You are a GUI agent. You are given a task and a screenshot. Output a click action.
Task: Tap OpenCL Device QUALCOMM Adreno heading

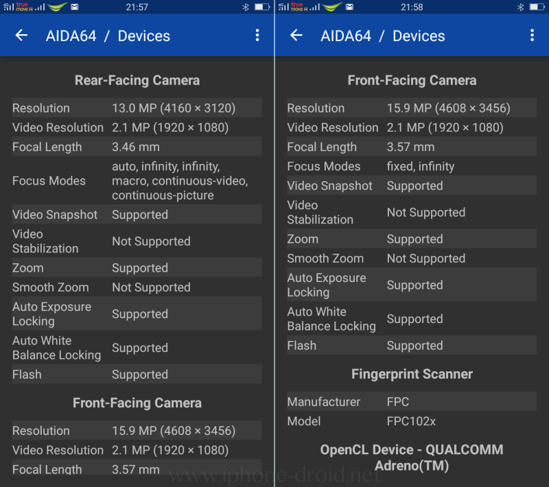(412, 458)
